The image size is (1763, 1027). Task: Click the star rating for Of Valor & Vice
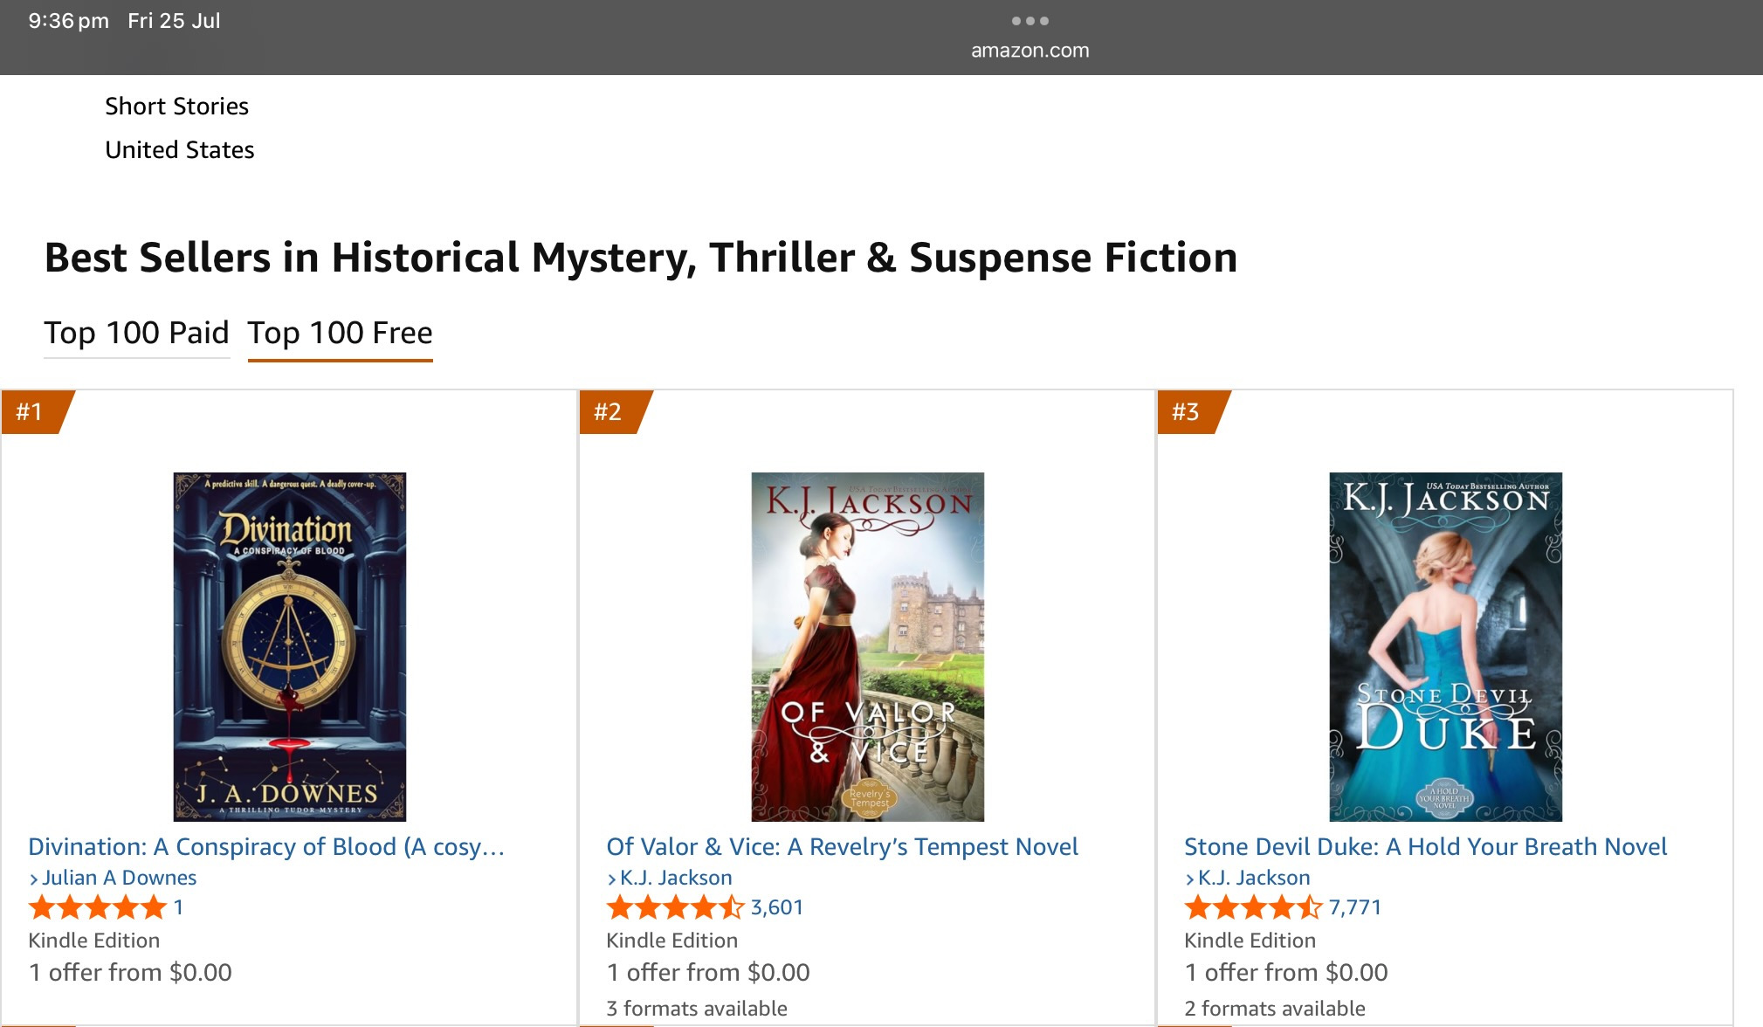pos(675,907)
